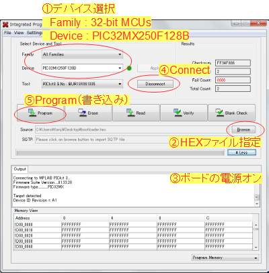Open the Tool PICkit3 dropdown
Viewport: 269px width, 273px height.
tap(82, 84)
